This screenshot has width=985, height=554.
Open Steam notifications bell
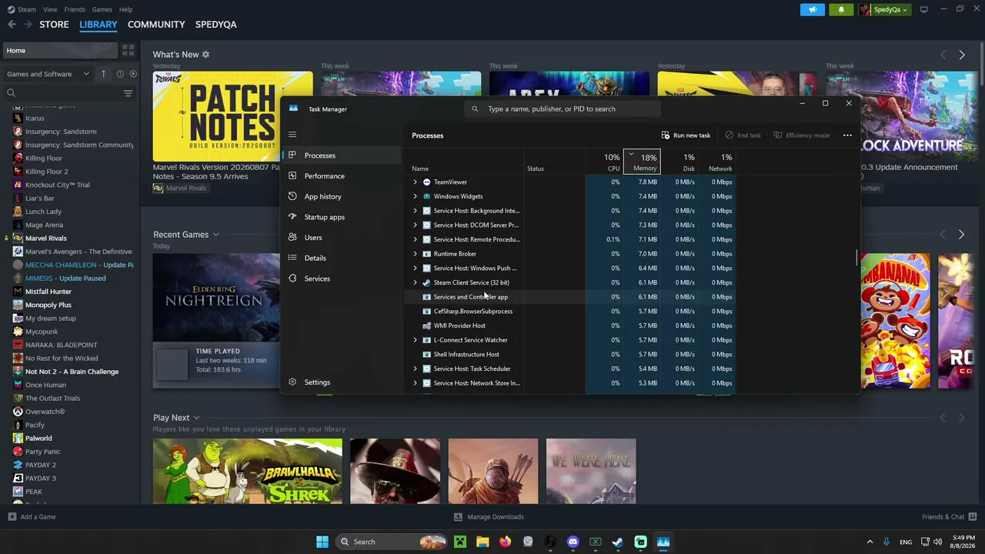(841, 9)
